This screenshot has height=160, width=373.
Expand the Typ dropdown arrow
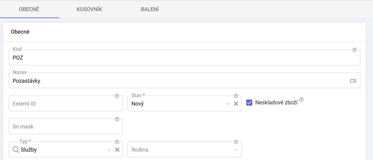(109, 150)
